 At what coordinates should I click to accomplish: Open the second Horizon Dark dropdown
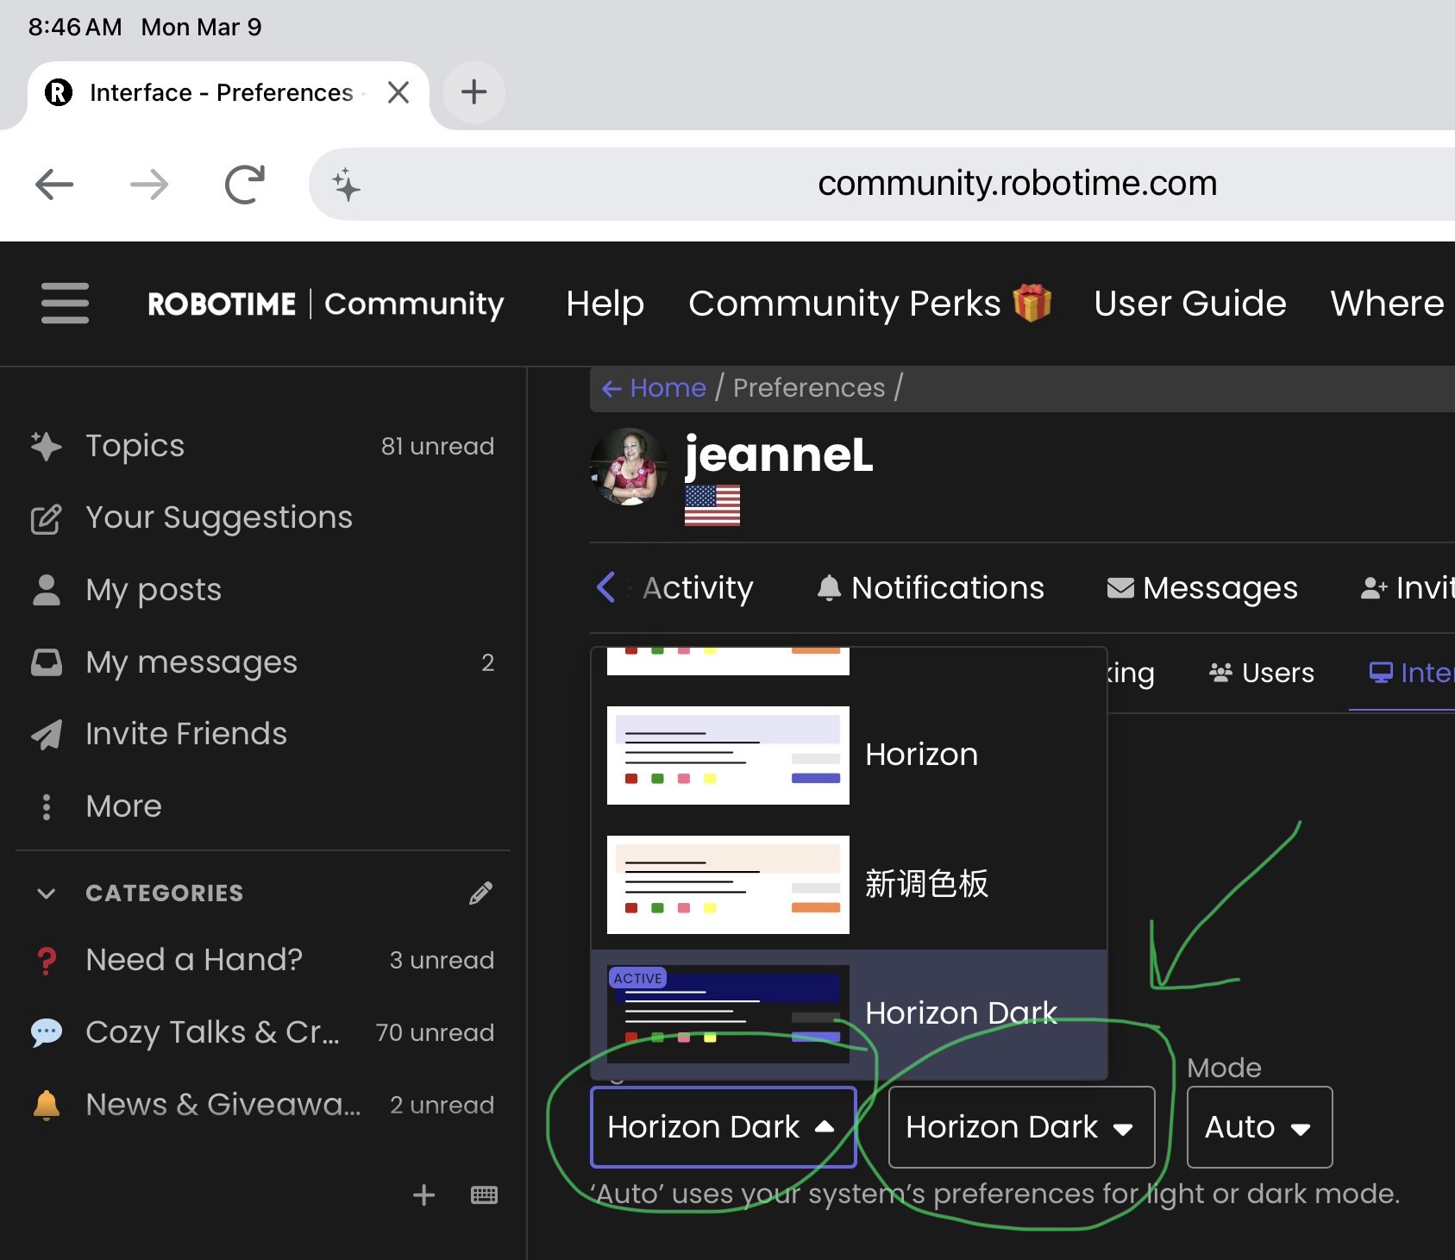[x=1020, y=1127]
